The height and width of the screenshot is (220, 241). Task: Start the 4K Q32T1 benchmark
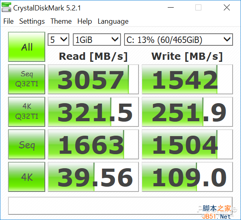coord(26,112)
